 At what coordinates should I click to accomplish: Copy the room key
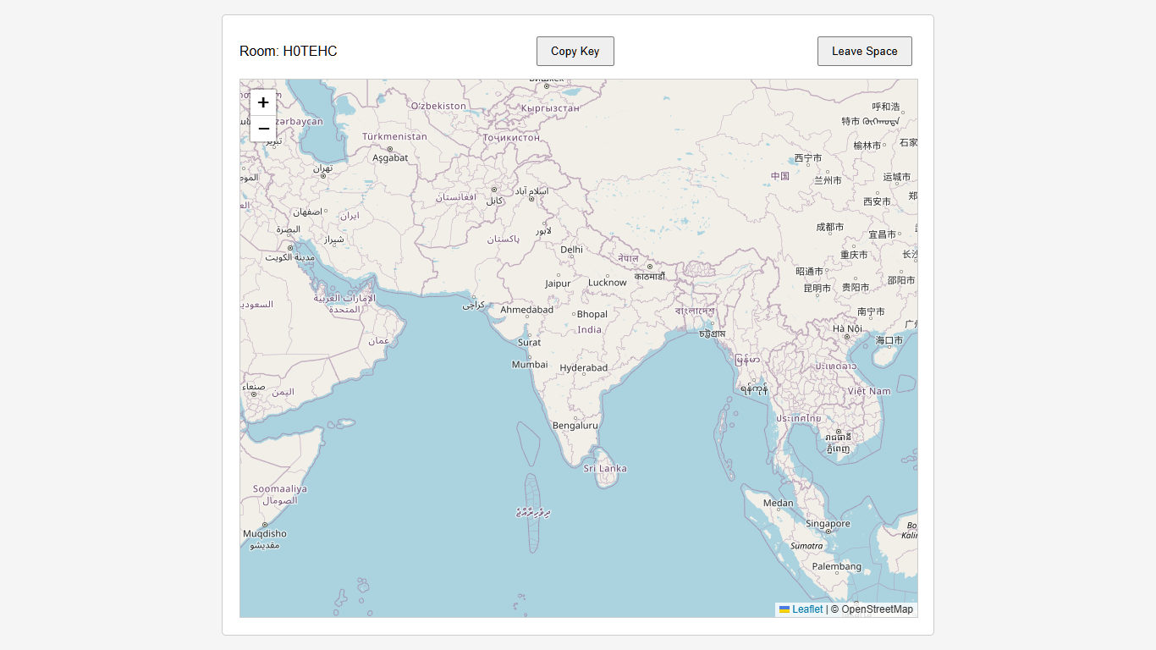tap(575, 51)
